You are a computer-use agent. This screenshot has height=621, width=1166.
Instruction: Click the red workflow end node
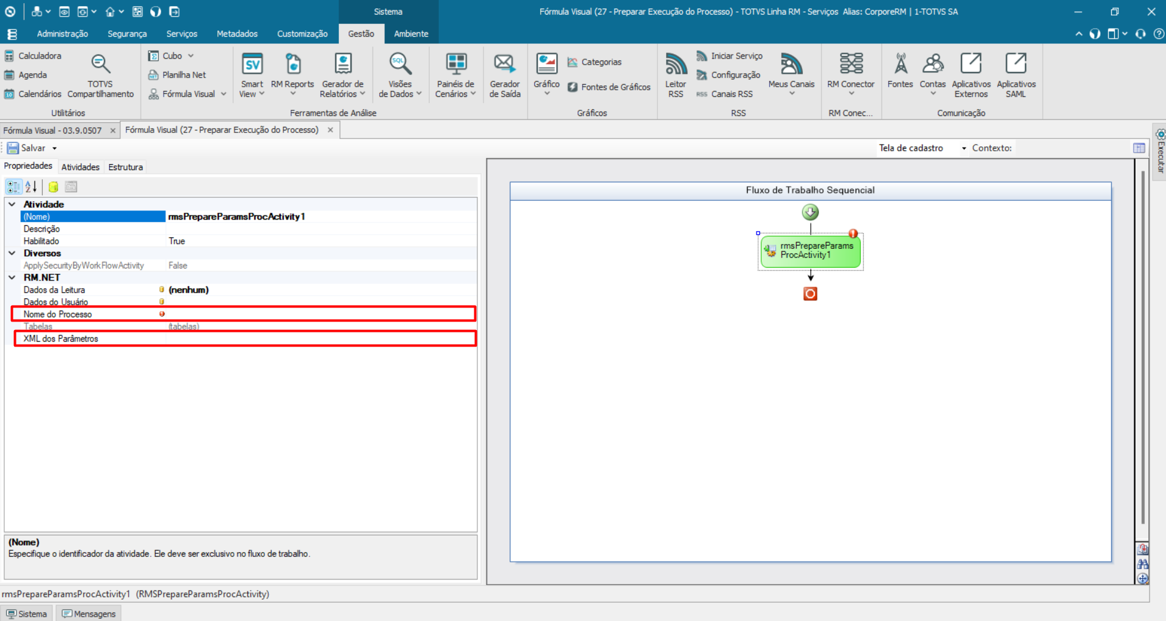(810, 294)
